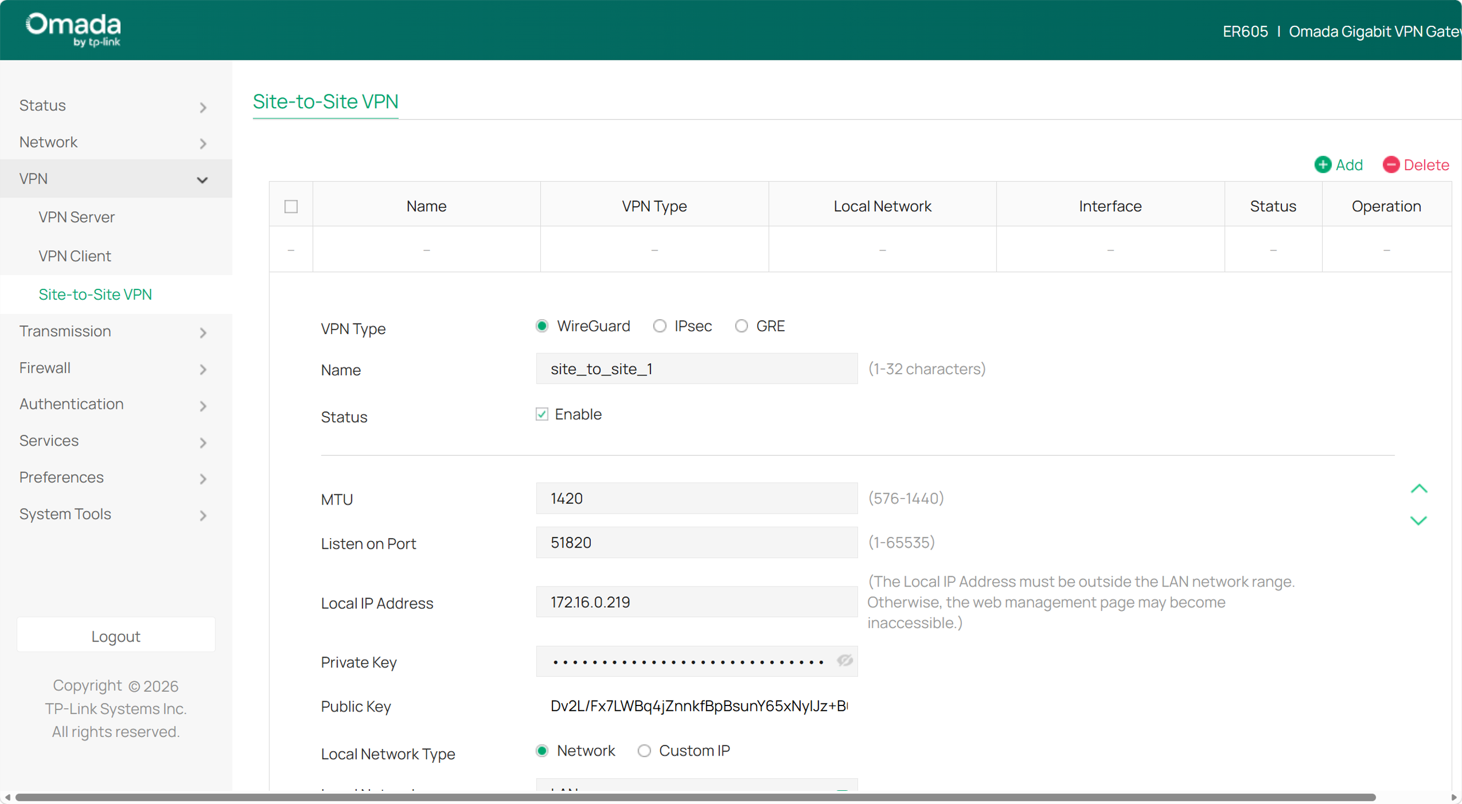Click the green up arrow chevron
Image resolution: width=1462 pixels, height=804 pixels.
click(x=1418, y=489)
